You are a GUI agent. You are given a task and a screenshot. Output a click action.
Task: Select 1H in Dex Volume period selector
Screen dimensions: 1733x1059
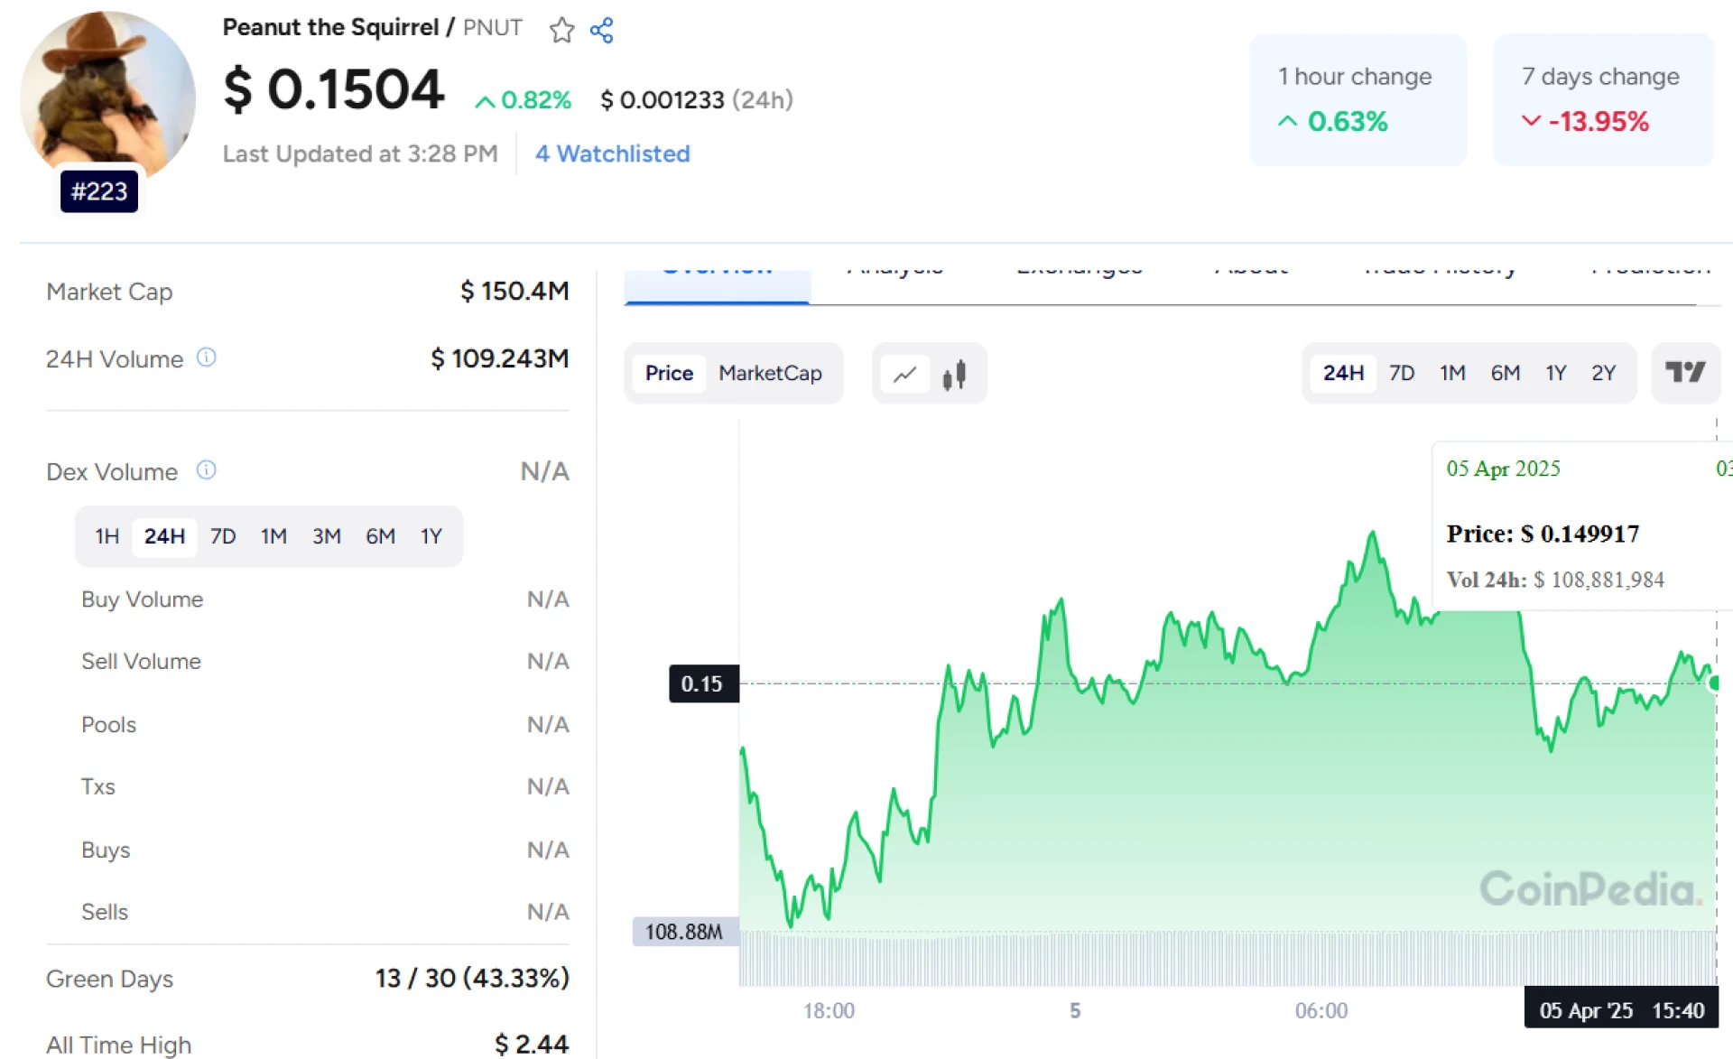pyautogui.click(x=106, y=536)
